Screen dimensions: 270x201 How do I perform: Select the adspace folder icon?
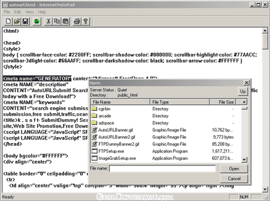tap(94, 122)
